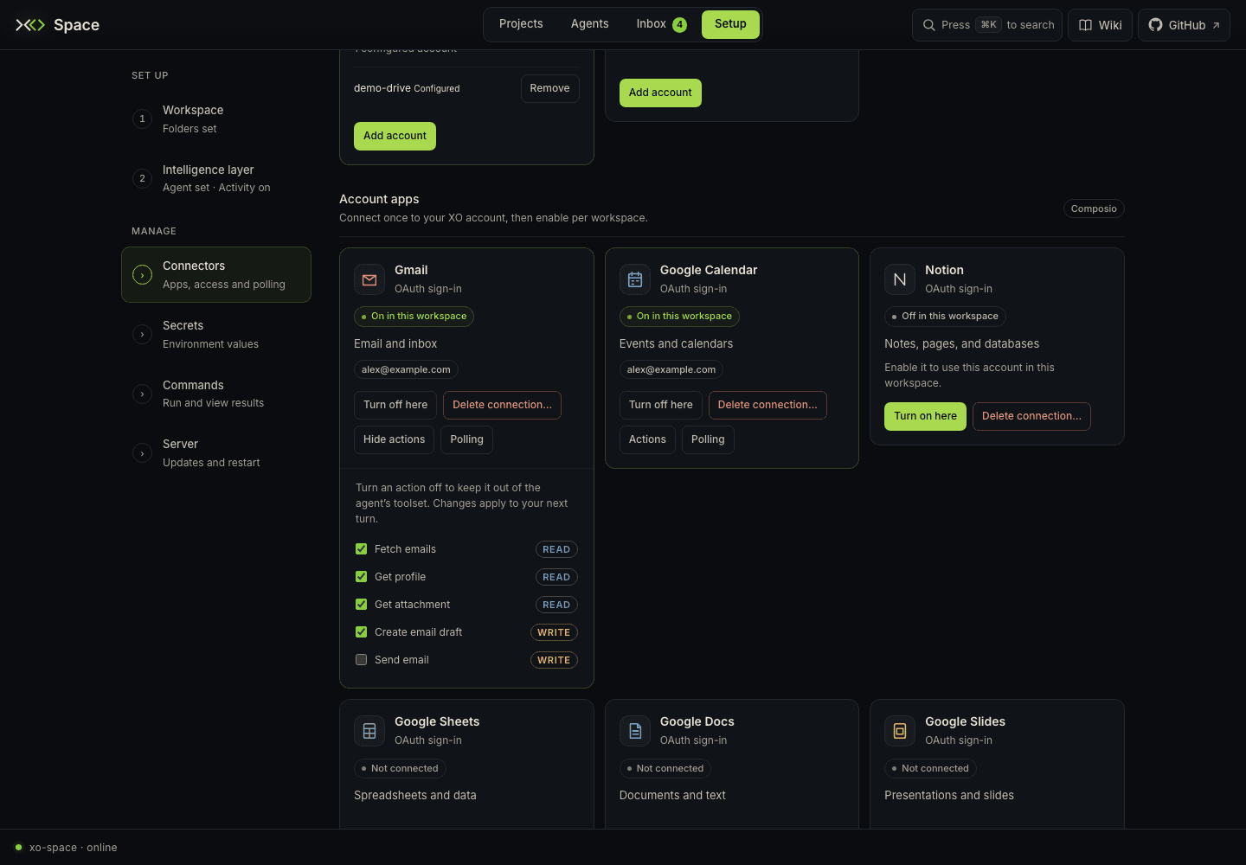Click the Notion N icon

tap(900, 279)
